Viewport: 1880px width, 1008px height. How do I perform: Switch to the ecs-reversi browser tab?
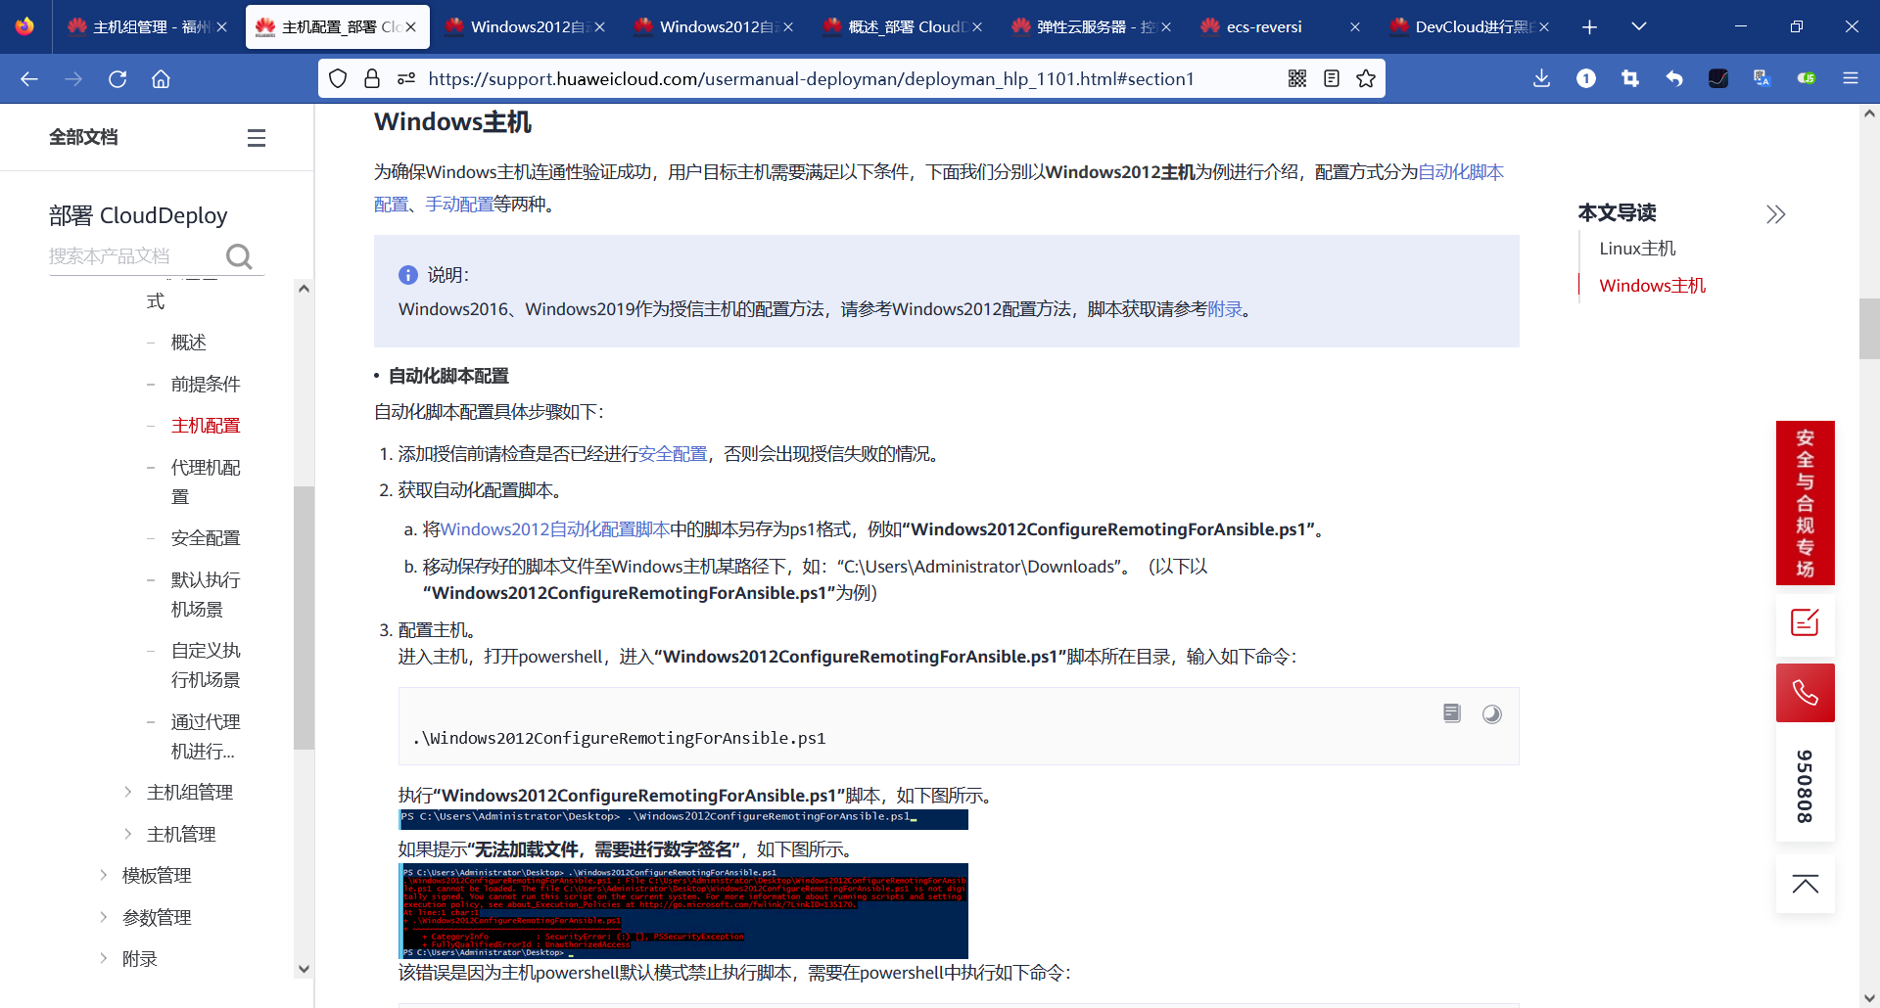pos(1264,26)
